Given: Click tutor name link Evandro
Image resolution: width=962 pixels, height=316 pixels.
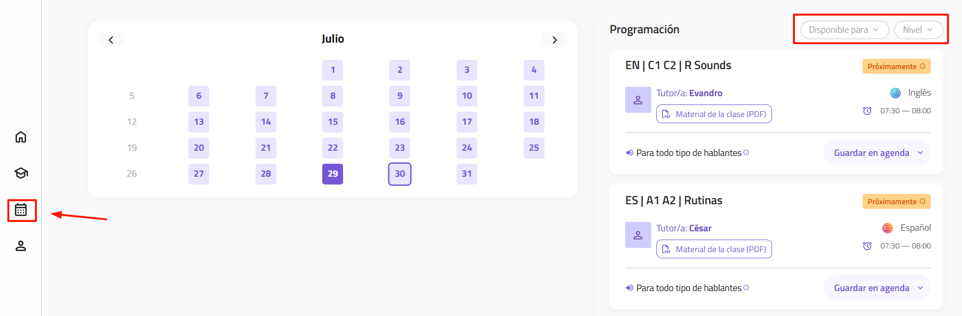Looking at the screenshot, I should pos(706,93).
